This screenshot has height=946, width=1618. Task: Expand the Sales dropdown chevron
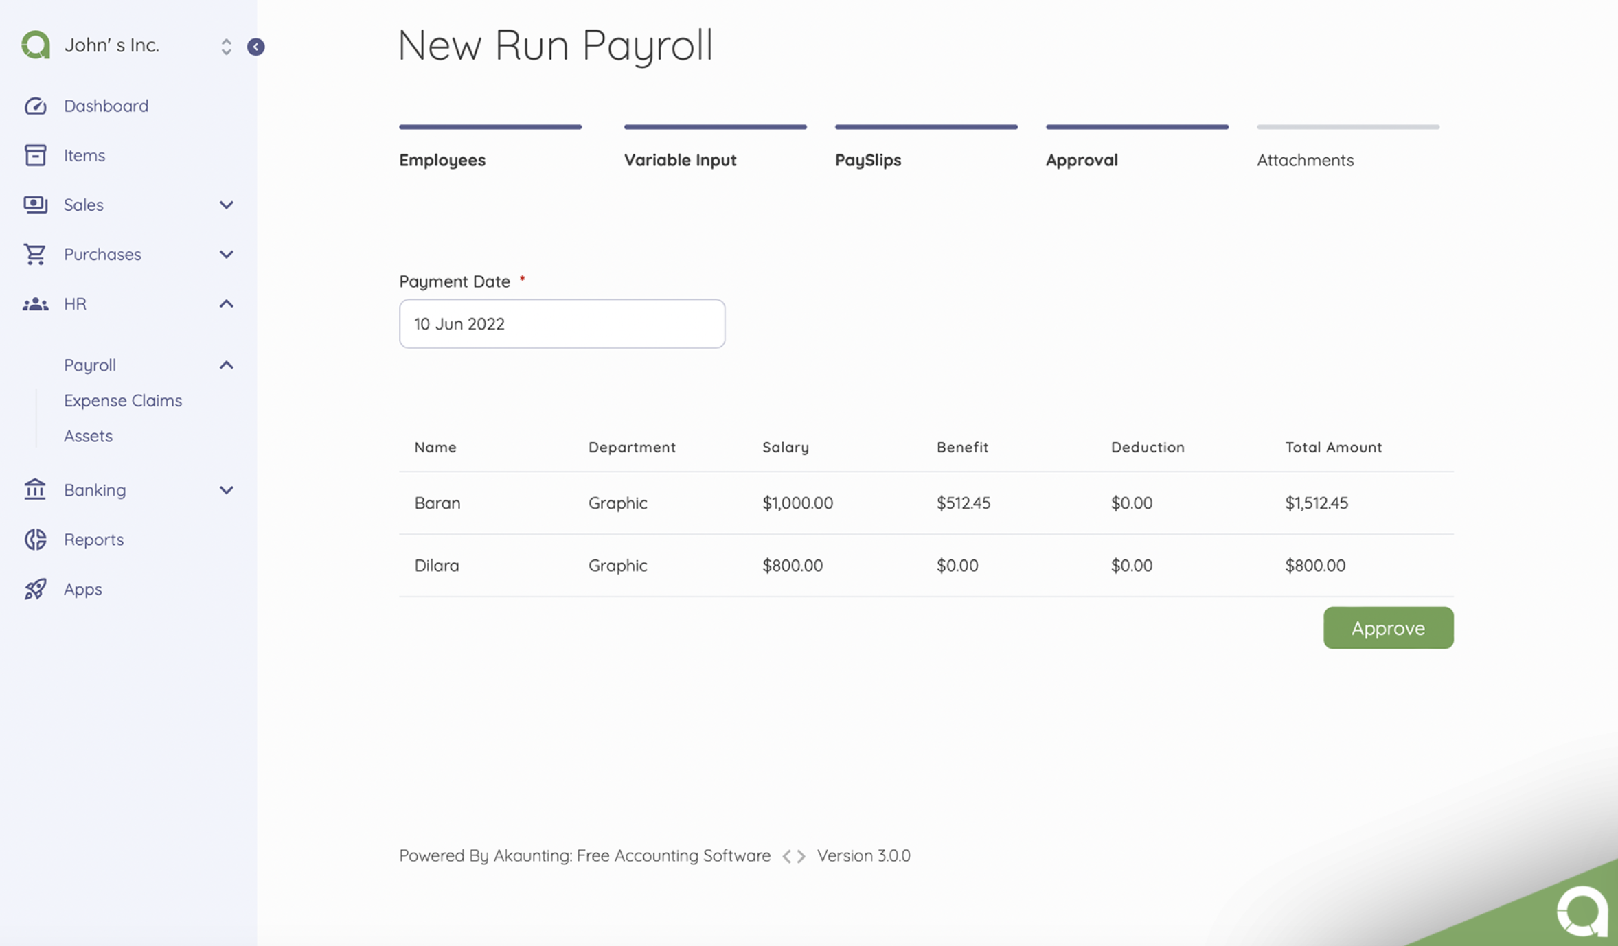click(225, 205)
